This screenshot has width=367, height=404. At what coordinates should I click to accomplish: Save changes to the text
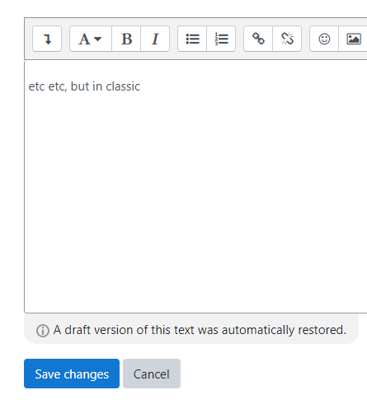pos(72,374)
